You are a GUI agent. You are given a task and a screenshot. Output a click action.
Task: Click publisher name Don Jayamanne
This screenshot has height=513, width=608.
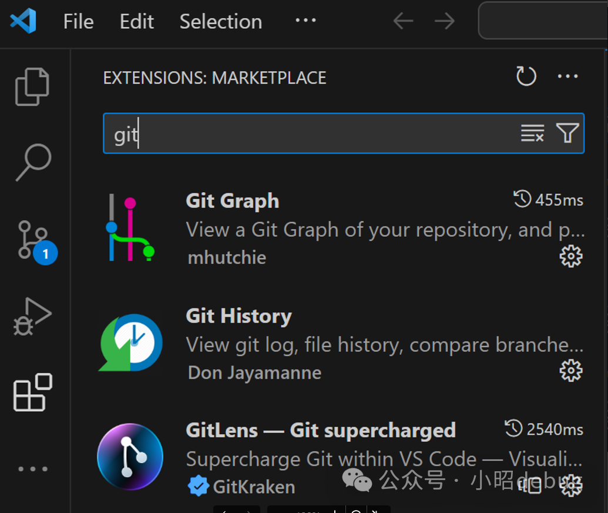coord(254,373)
